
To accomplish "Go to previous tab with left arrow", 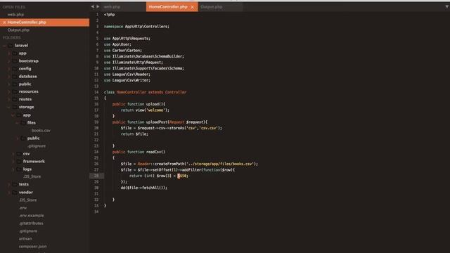I will coord(92,6).
